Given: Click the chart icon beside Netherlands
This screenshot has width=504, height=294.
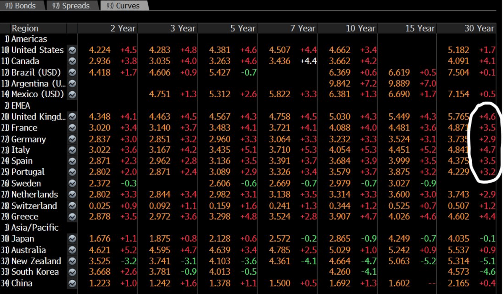Looking at the screenshot, I should click(x=72, y=195).
